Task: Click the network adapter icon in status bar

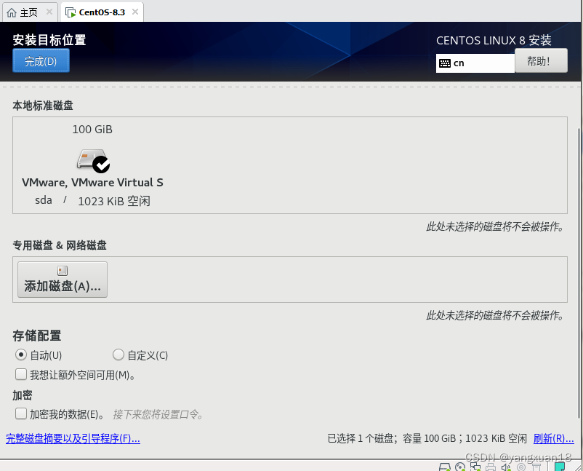Action: (475, 467)
